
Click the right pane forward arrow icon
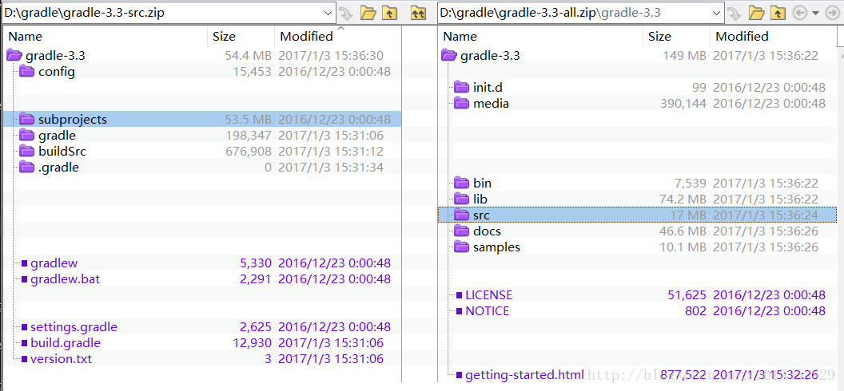click(x=833, y=13)
